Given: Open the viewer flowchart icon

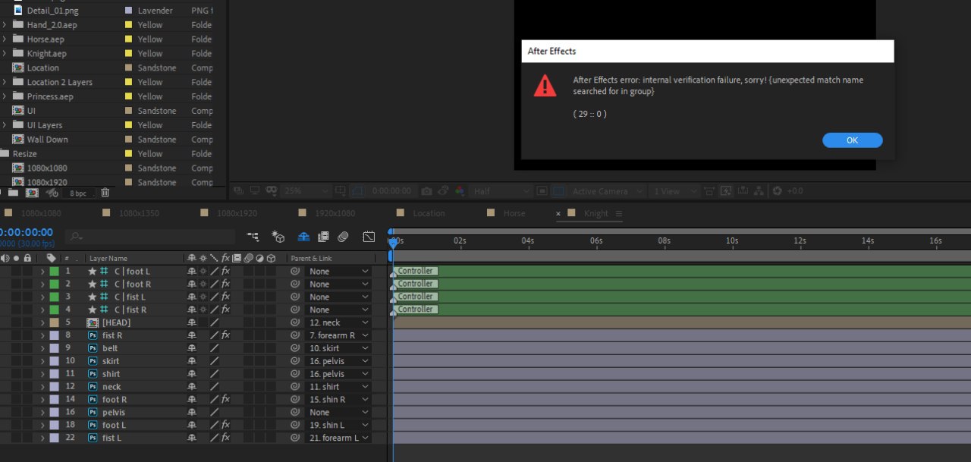Looking at the screenshot, I should pos(759,191).
